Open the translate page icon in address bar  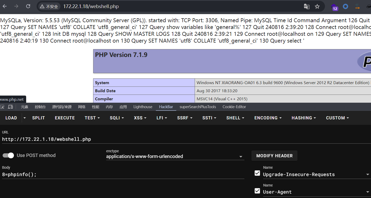pyautogui.click(x=307, y=7)
